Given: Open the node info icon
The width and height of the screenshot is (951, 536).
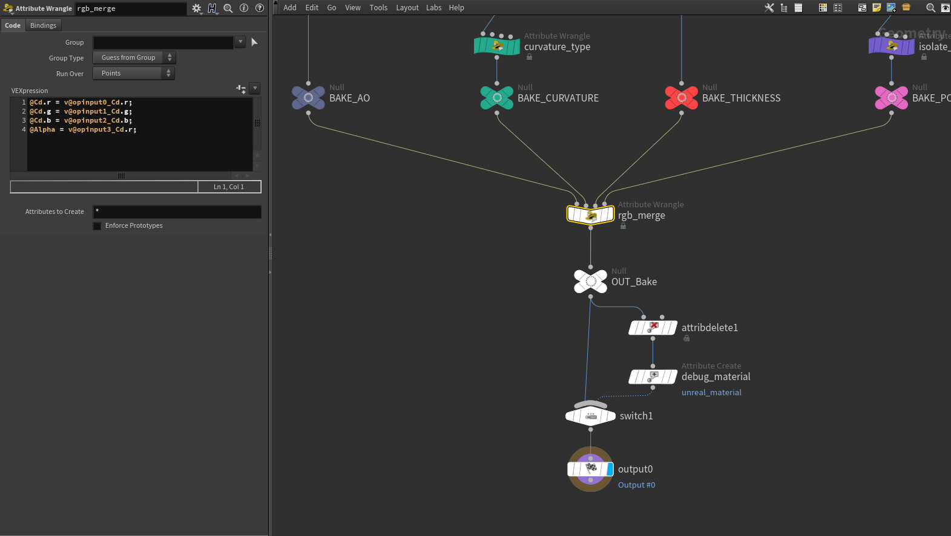Looking at the screenshot, I should (244, 8).
